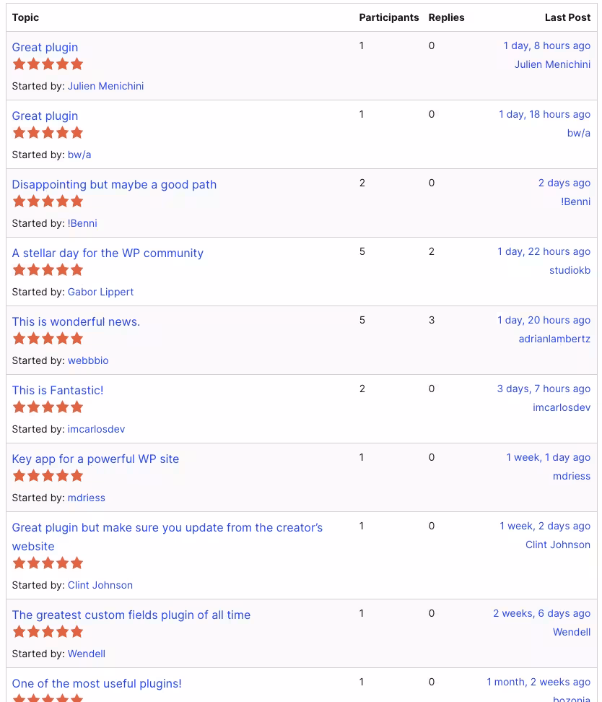View Gabor Lippert's profile in Started by
The image size is (602, 702).
pos(101,292)
